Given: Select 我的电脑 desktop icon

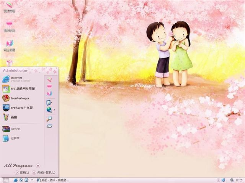Looking at the screenshot, I should tap(9, 26).
